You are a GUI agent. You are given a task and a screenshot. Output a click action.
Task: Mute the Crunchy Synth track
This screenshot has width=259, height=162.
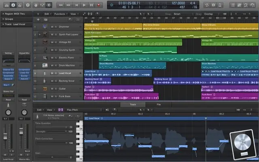(52, 50)
